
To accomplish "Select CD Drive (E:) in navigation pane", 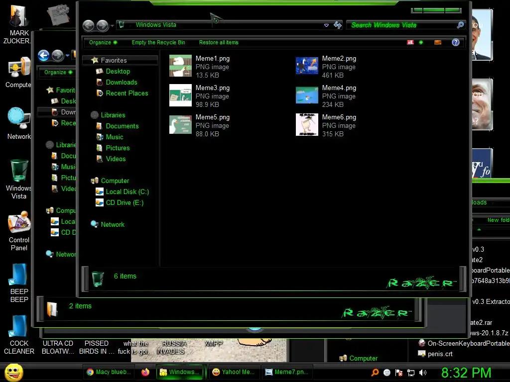I will pyautogui.click(x=120, y=203).
